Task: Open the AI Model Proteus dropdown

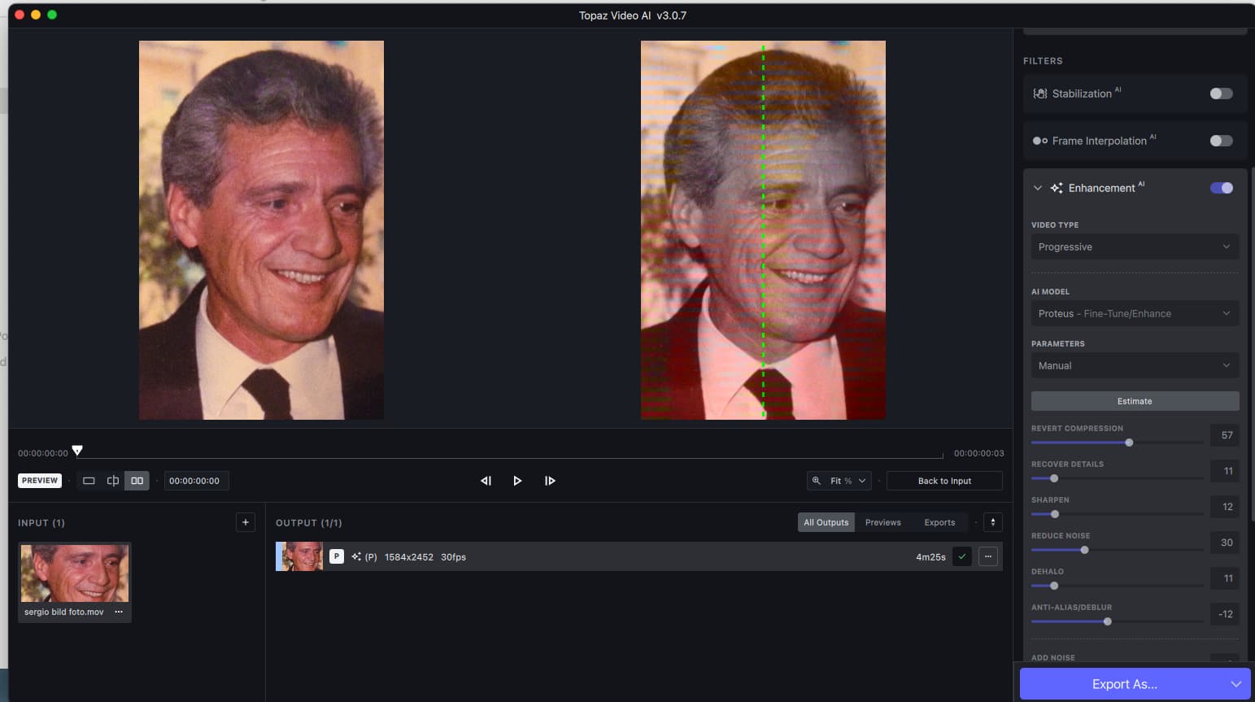Action: pyautogui.click(x=1134, y=314)
